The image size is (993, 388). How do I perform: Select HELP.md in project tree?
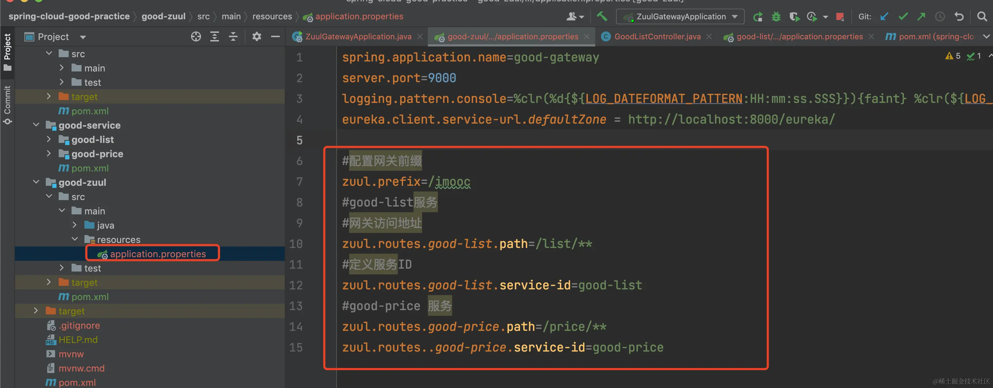(78, 339)
